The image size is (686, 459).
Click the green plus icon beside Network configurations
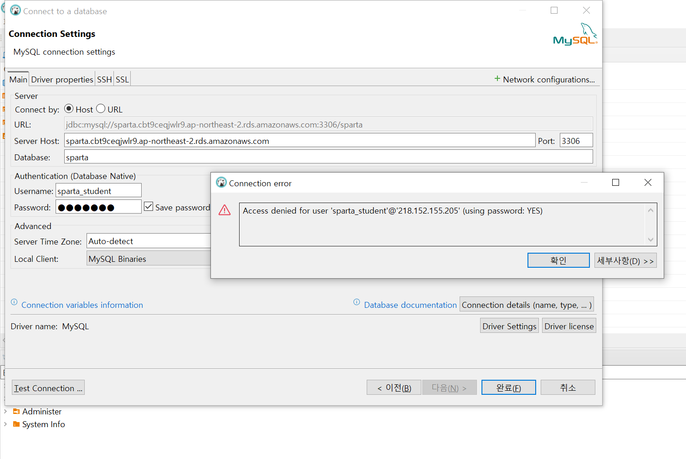(x=497, y=79)
